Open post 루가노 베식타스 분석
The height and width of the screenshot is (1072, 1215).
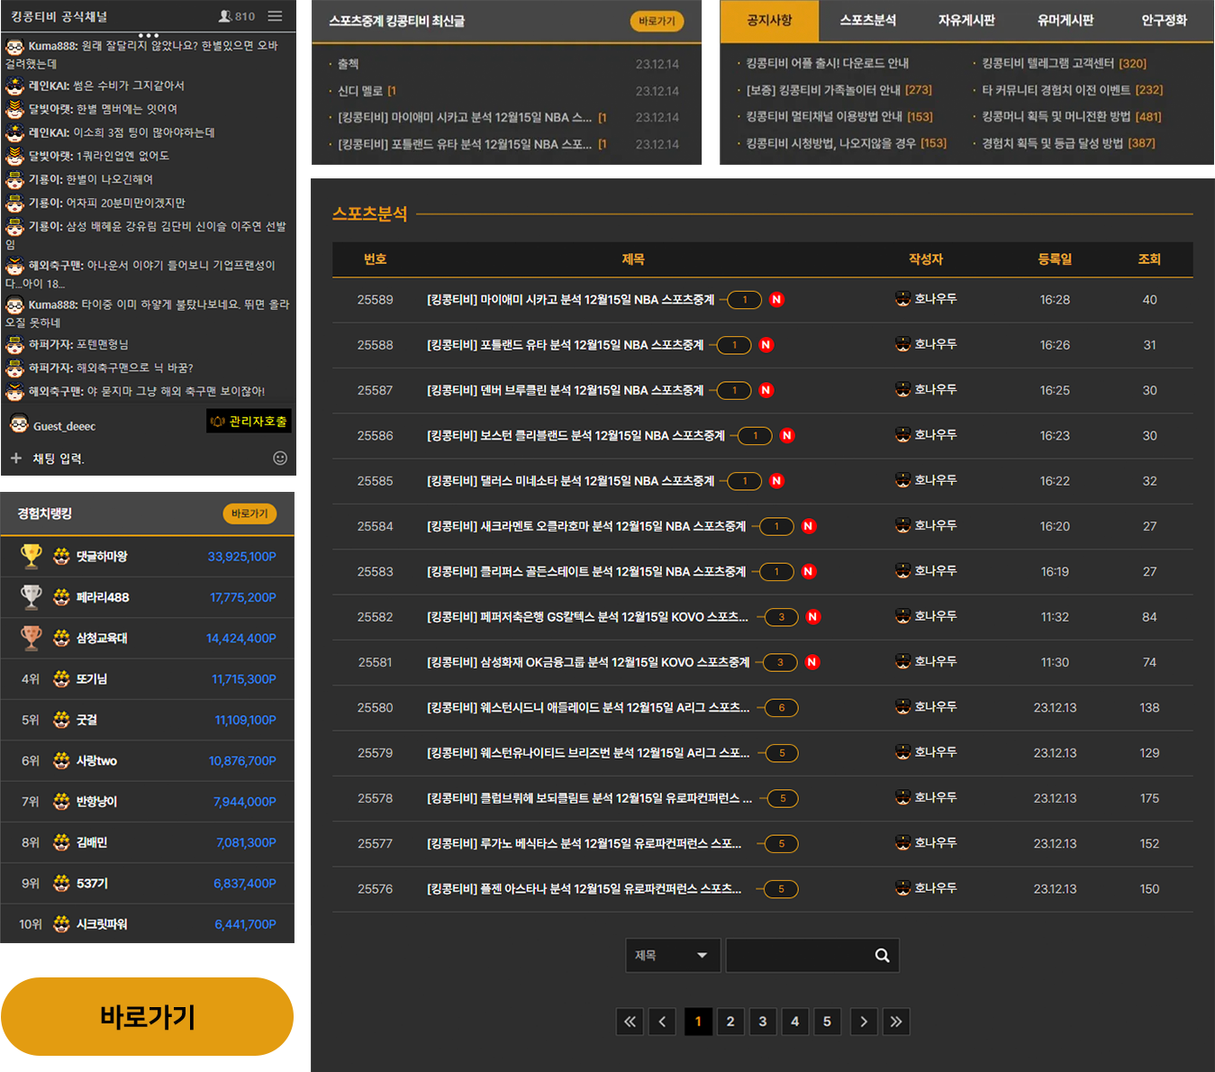(584, 844)
